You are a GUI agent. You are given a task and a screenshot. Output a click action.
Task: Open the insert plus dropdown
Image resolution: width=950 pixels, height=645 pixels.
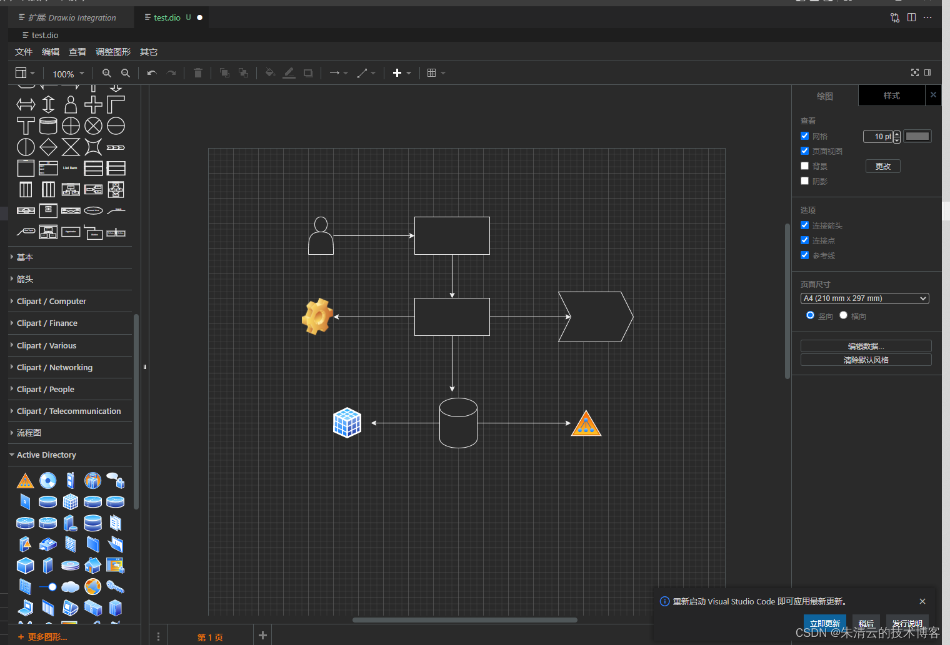point(401,73)
